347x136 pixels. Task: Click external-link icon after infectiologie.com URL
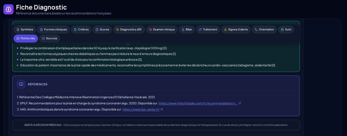tap(240, 103)
